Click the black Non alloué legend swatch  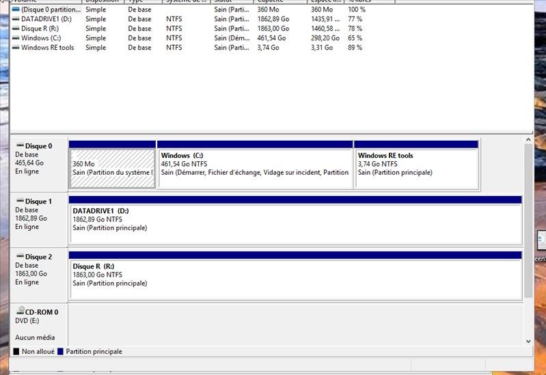16,351
